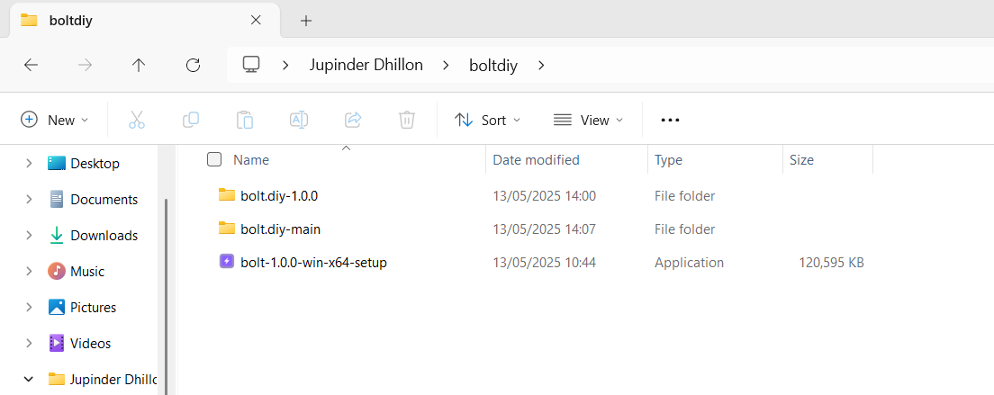Select Videos in the navigation pane

91,343
